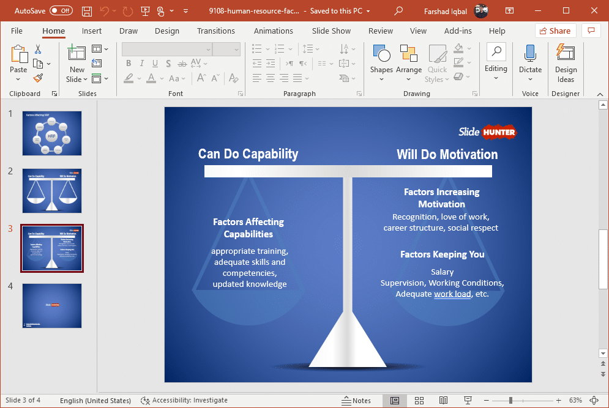Click the Save icon in title bar

click(x=87, y=11)
